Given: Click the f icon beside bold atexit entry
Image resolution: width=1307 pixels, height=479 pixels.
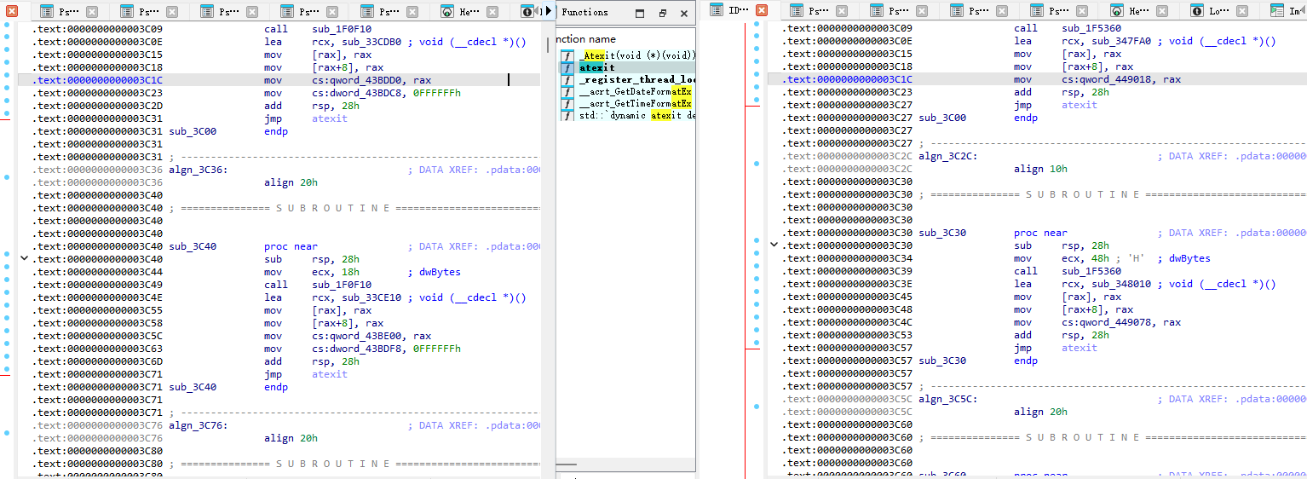Looking at the screenshot, I should click(567, 67).
